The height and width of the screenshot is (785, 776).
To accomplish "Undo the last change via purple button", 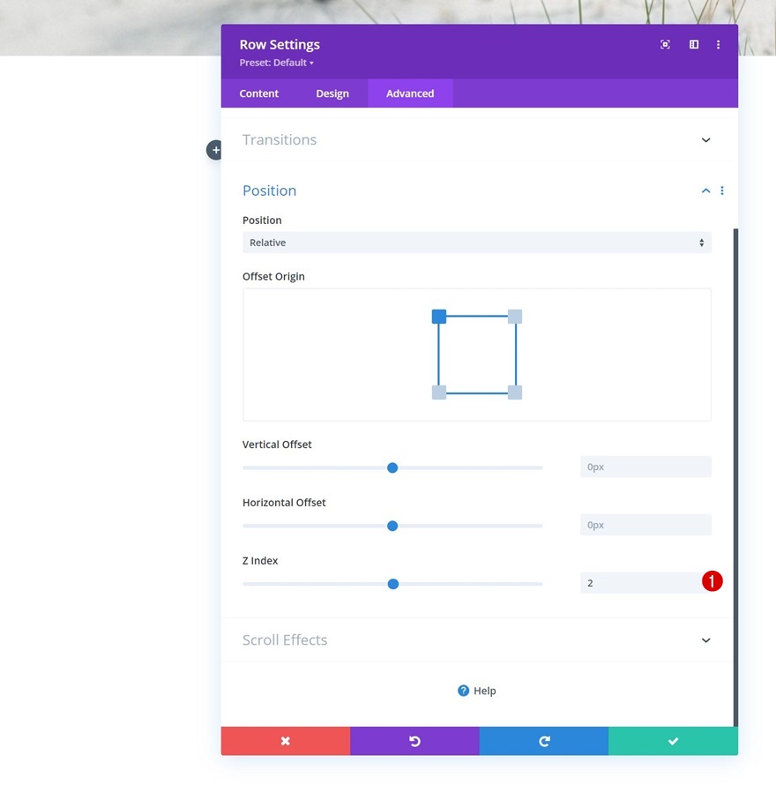I will point(414,741).
